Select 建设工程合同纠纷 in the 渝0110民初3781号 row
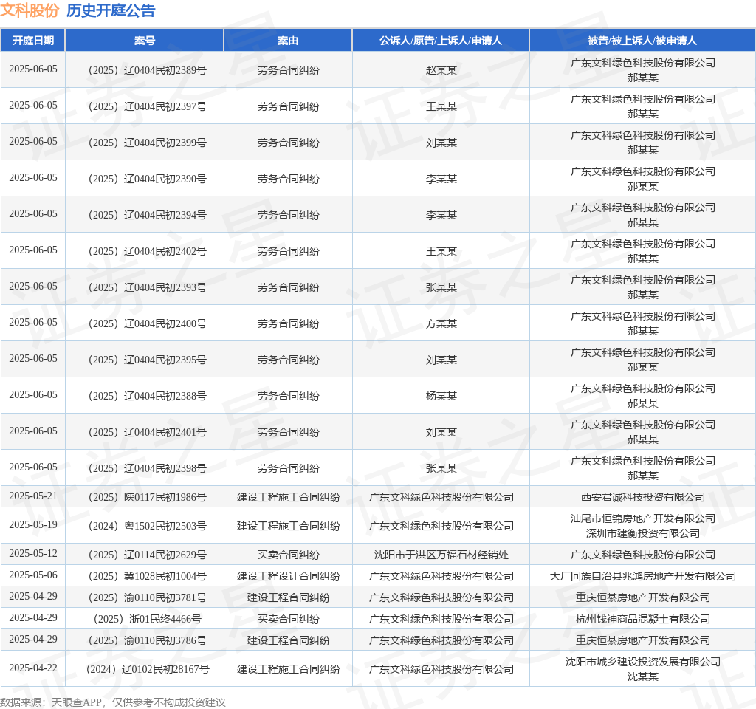756x709 pixels. point(289,598)
